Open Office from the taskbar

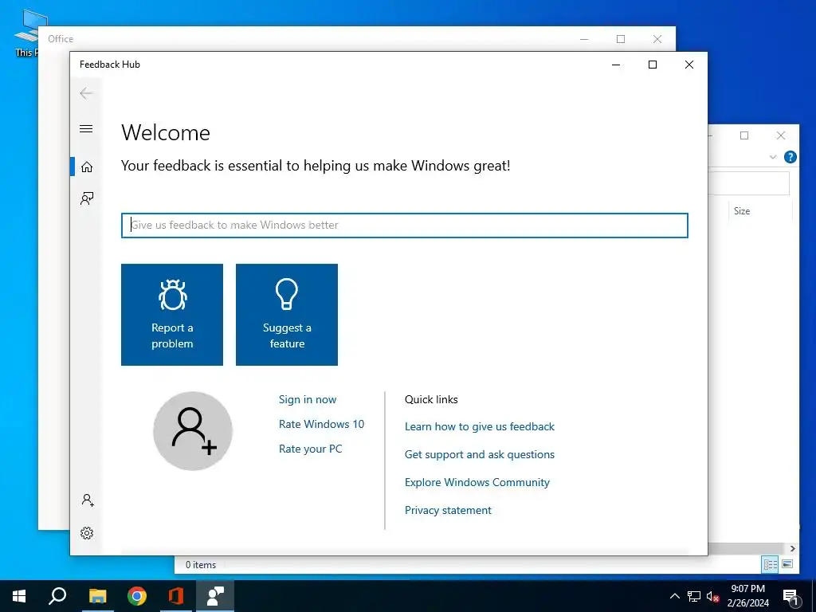click(176, 596)
